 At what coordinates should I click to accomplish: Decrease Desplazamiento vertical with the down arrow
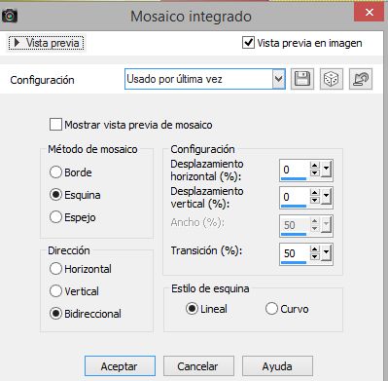[x=314, y=201]
